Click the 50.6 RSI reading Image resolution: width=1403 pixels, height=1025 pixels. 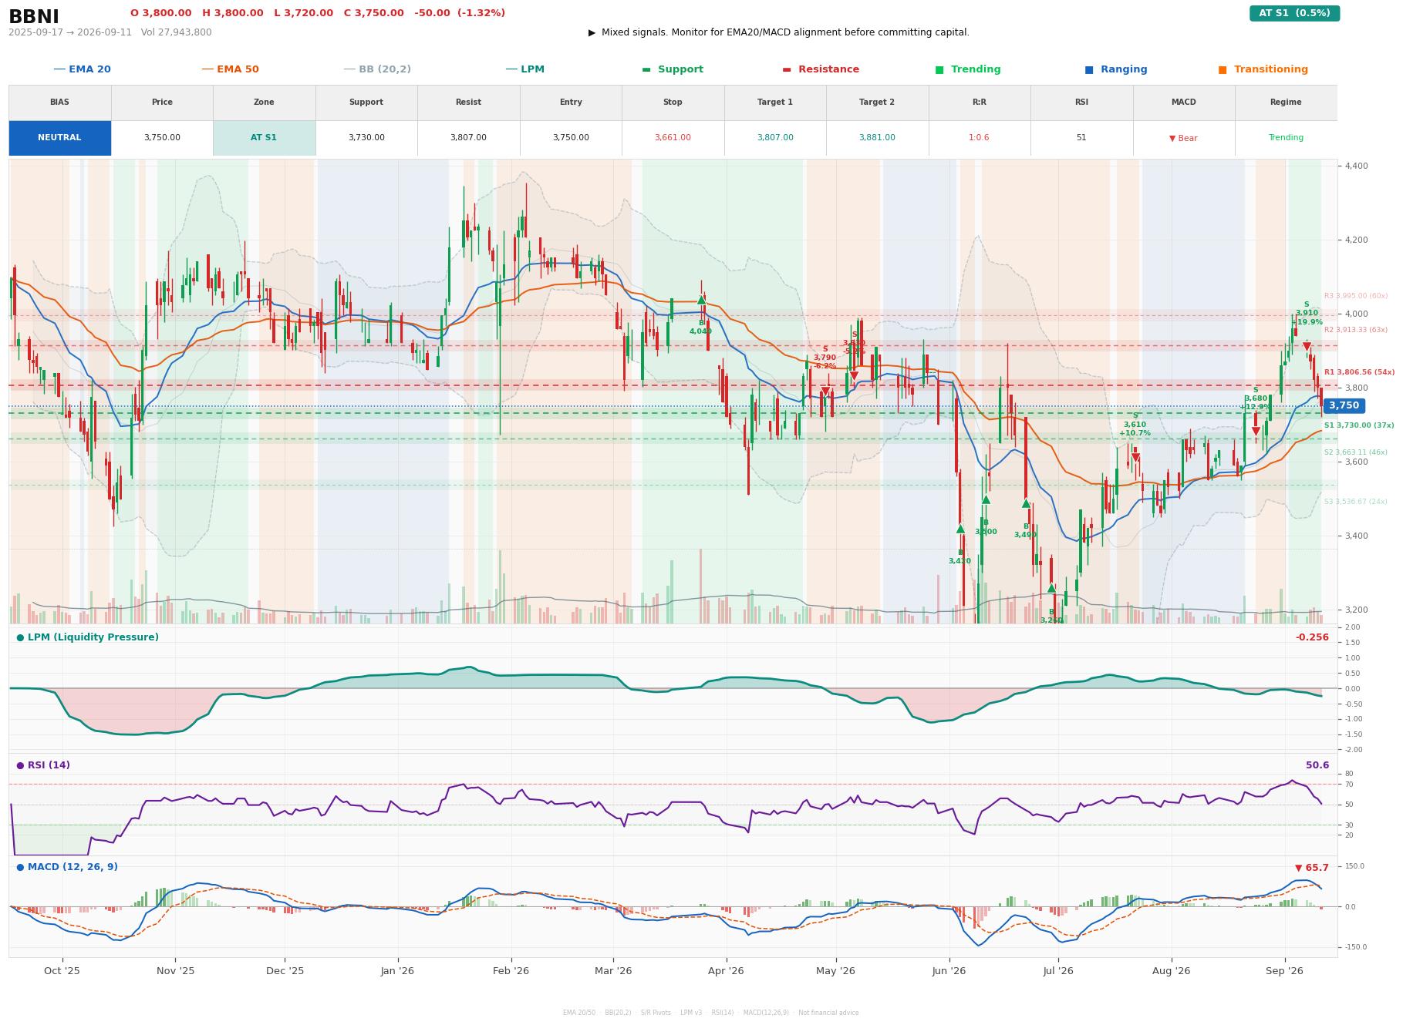1317,765
